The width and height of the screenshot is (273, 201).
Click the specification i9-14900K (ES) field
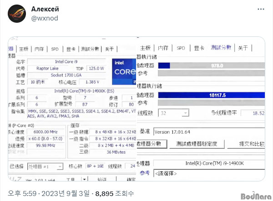coord(82,91)
